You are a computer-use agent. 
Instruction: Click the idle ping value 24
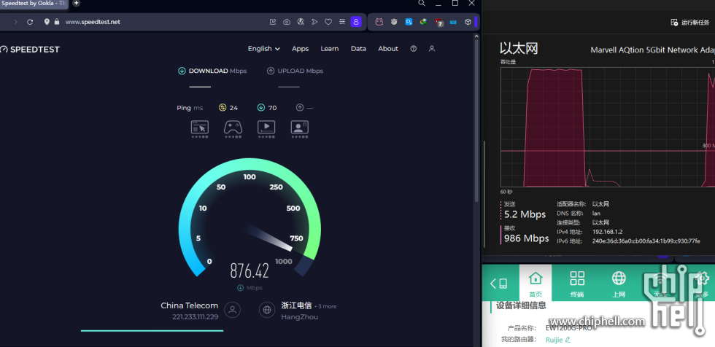[x=233, y=108]
